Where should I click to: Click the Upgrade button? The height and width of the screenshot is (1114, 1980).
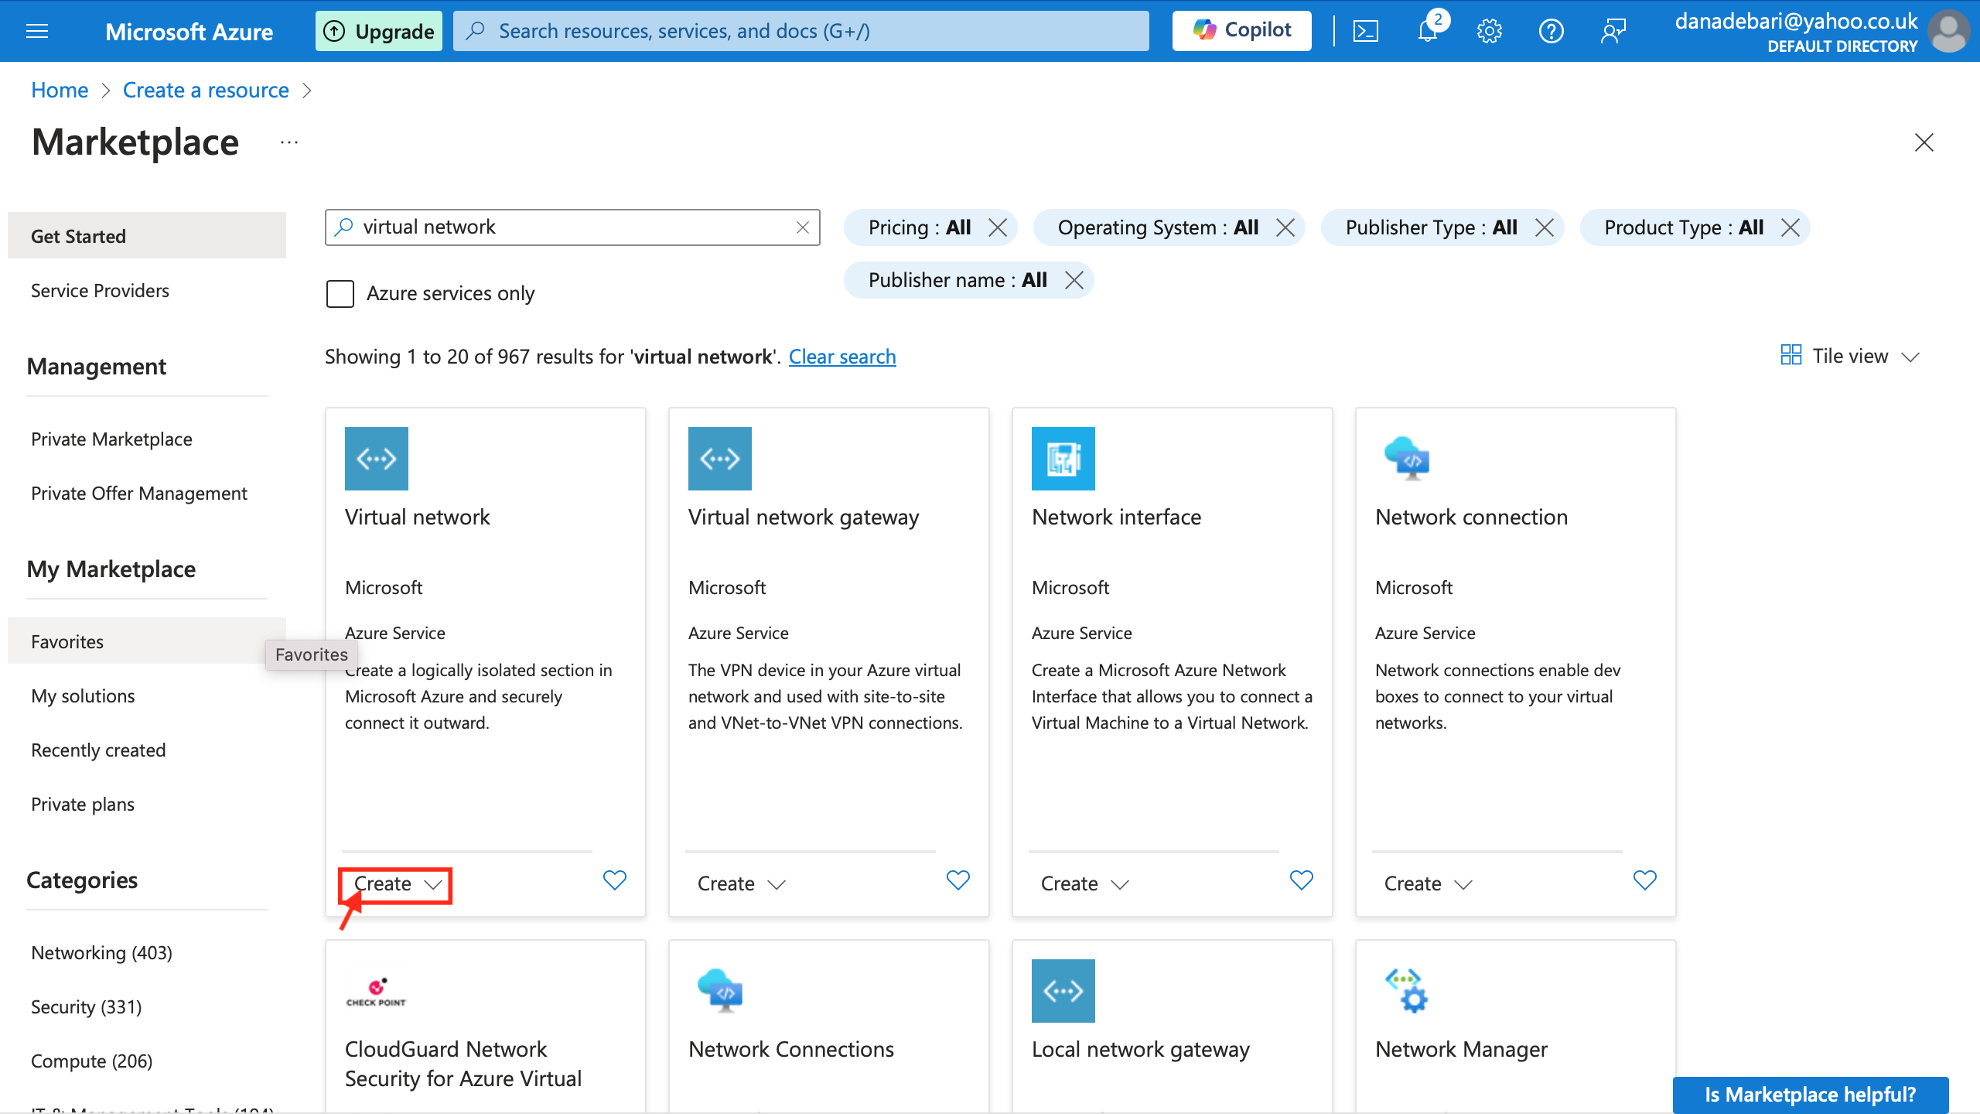tap(379, 31)
